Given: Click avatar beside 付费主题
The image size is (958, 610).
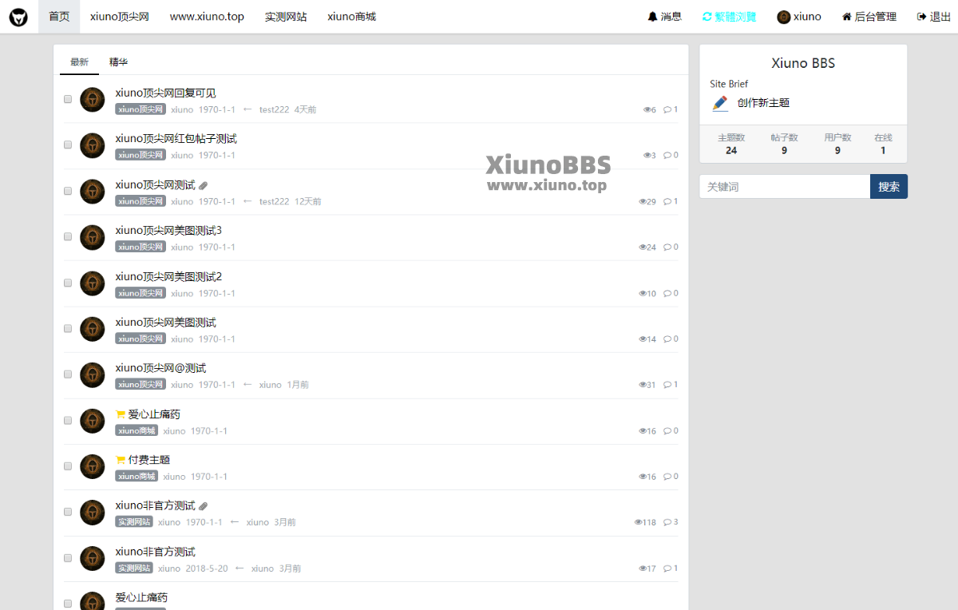Looking at the screenshot, I should pyautogui.click(x=93, y=466).
